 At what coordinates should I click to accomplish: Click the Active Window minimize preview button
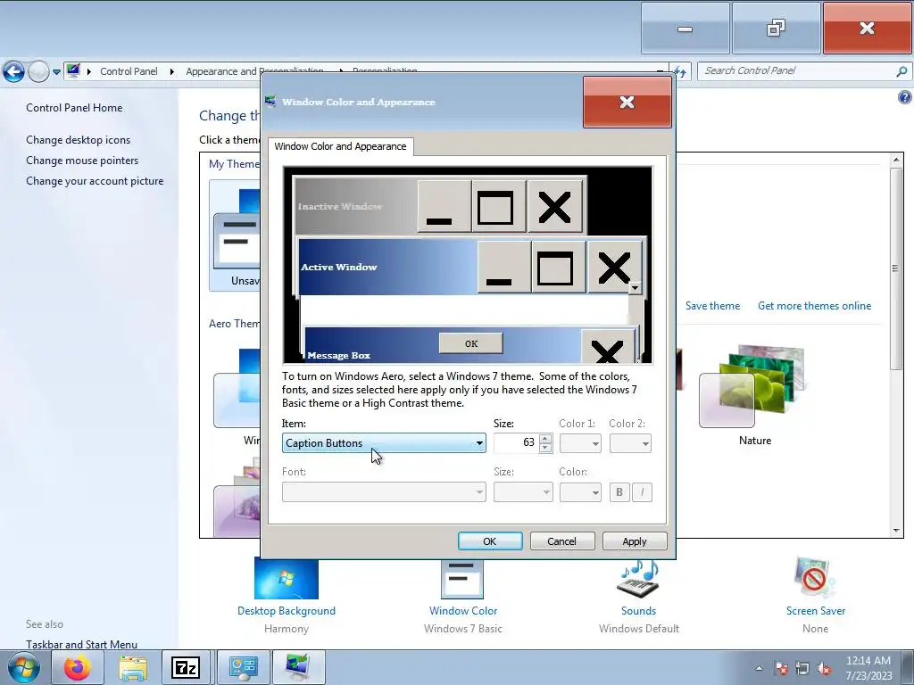503,268
